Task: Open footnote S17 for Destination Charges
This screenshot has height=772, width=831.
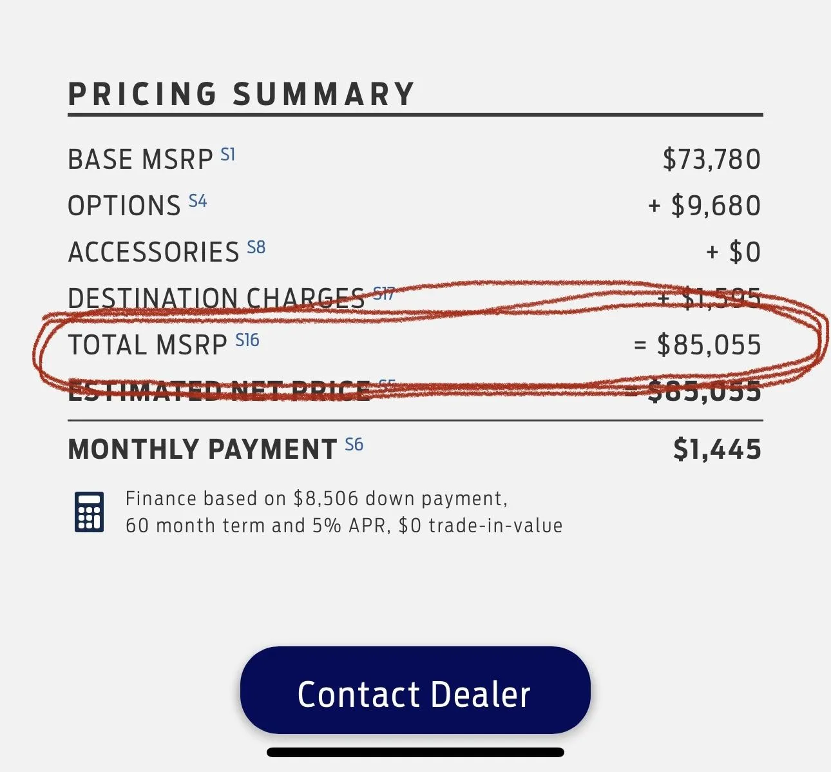Action: pyautogui.click(x=383, y=294)
